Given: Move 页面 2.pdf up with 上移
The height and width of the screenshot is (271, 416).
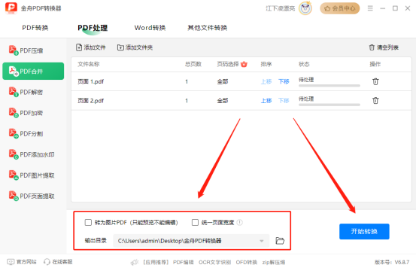Looking at the screenshot, I should coord(266,101).
